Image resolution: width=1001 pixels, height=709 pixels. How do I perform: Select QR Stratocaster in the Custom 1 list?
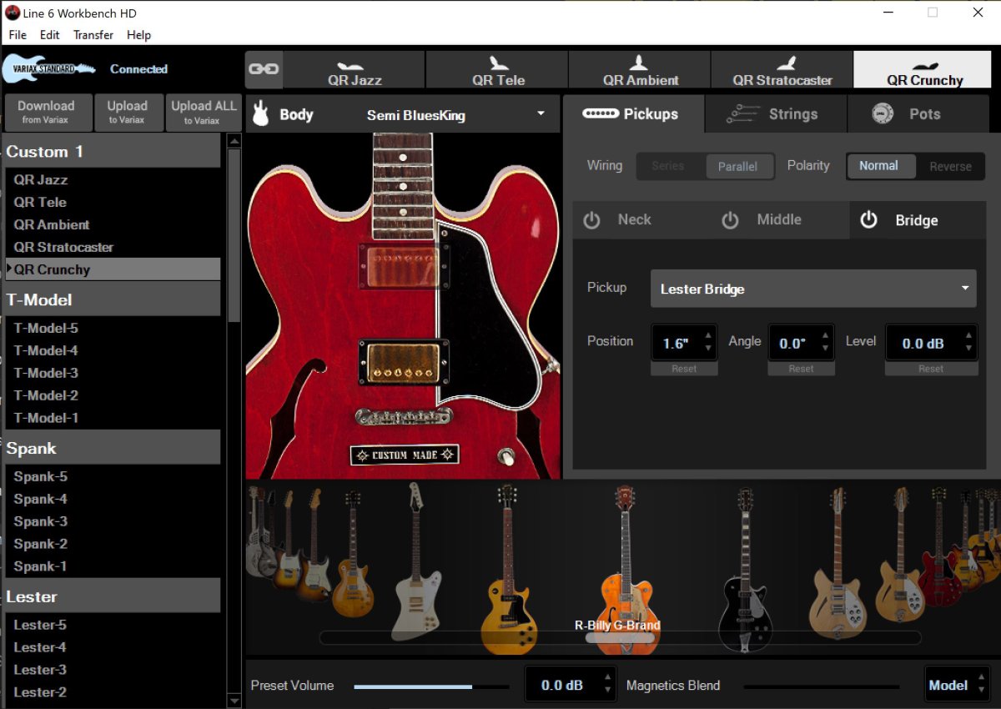pos(113,247)
